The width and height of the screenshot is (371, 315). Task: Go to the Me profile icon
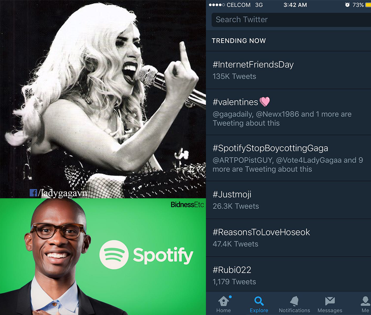(x=365, y=301)
